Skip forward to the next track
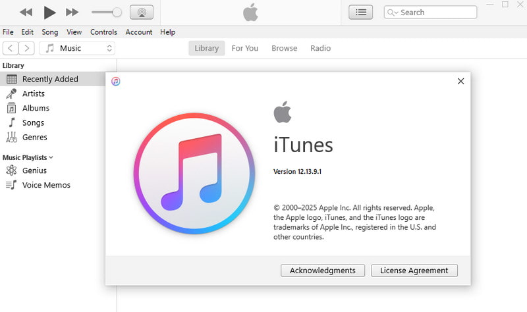The height and width of the screenshot is (312, 527). 72,13
